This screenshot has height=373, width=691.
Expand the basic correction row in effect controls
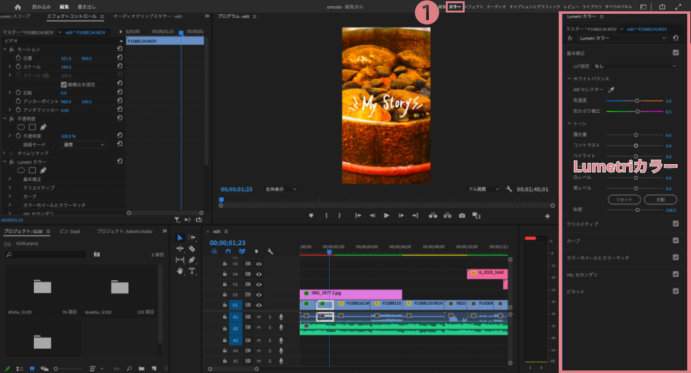[9, 179]
